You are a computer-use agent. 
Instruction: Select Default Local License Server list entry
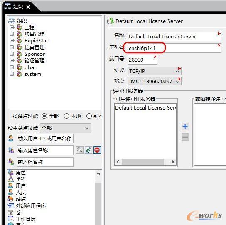(x=145, y=108)
